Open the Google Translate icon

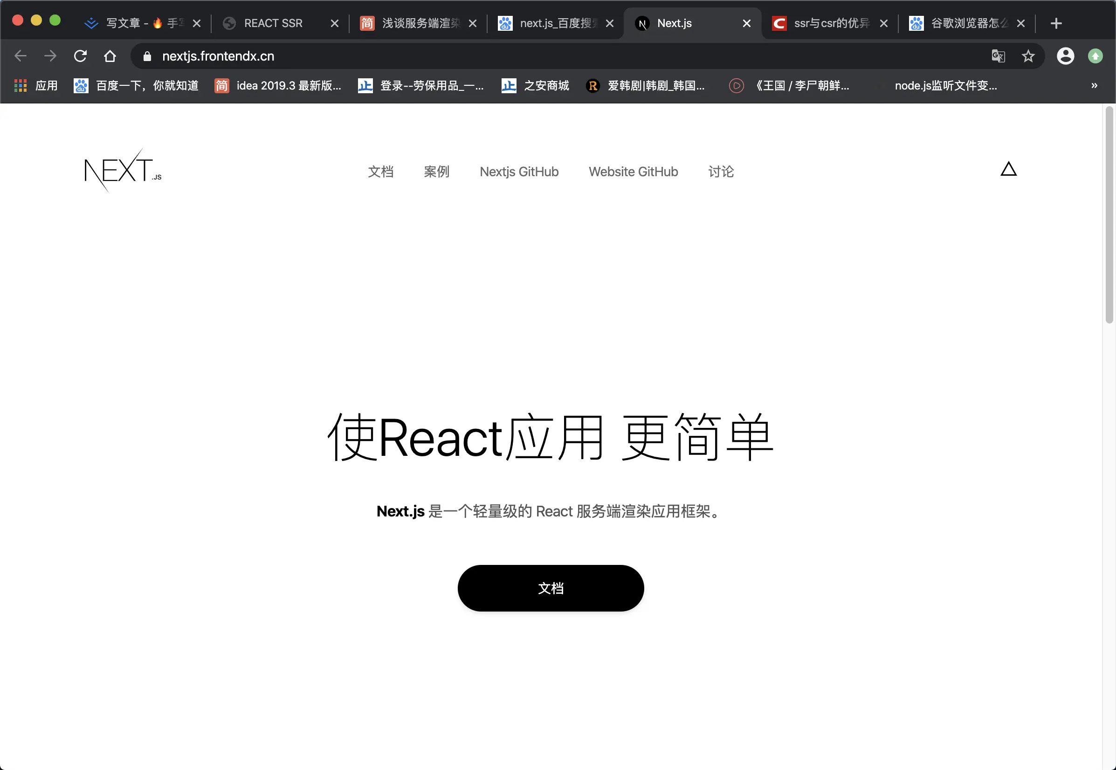tap(998, 56)
